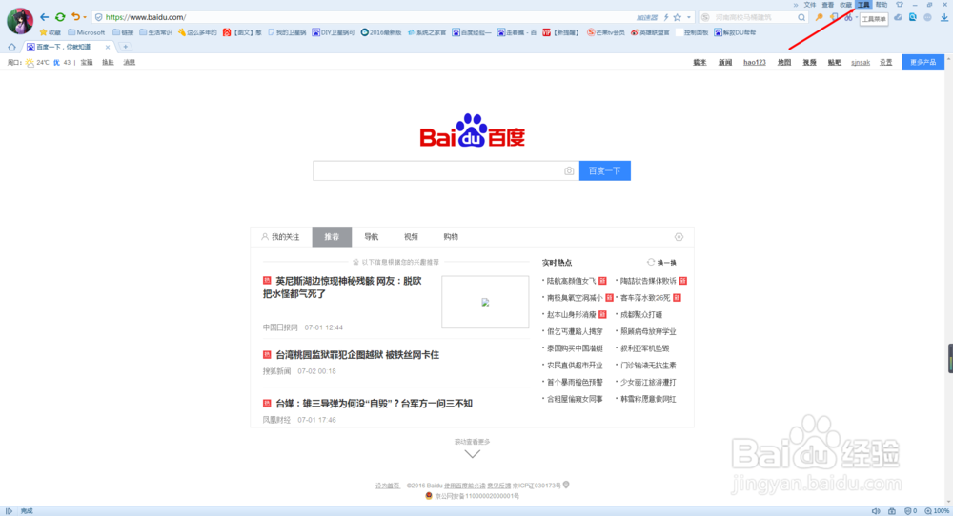Image resolution: width=953 pixels, height=516 pixels.
Task: Click the gear settings icon in the feed panel
Action: pyautogui.click(x=679, y=237)
